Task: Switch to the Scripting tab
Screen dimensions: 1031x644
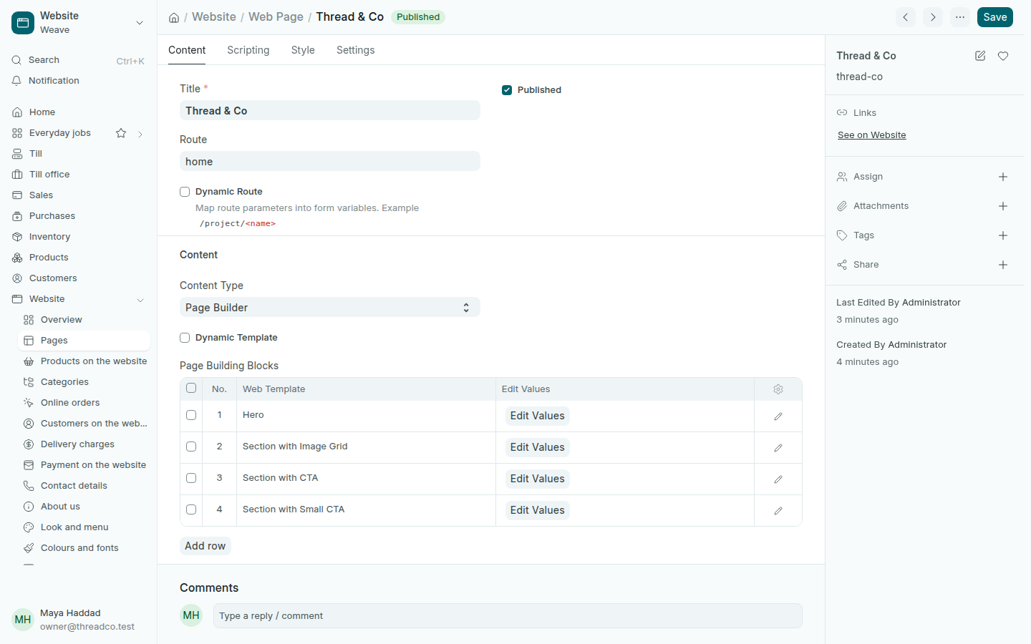Action: [x=248, y=50]
